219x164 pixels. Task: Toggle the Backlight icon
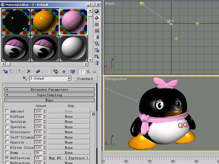(x=96, y=18)
